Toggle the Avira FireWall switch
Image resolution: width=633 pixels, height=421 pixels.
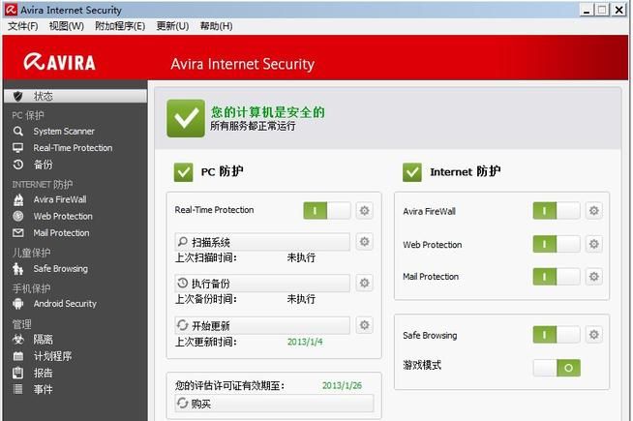pyautogui.click(x=557, y=211)
